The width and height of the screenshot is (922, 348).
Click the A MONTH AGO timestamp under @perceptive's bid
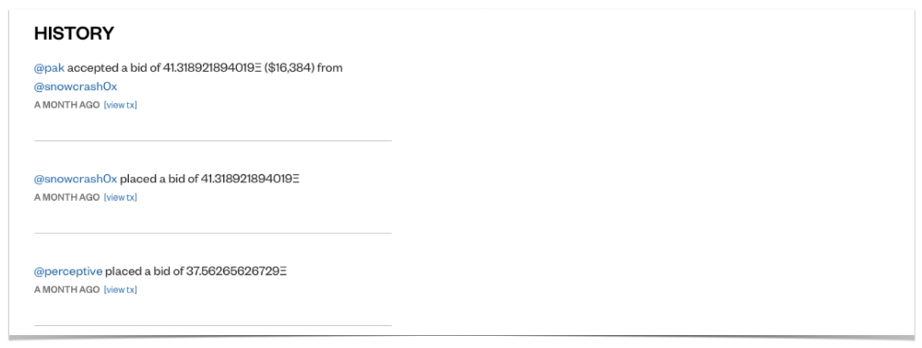point(67,290)
